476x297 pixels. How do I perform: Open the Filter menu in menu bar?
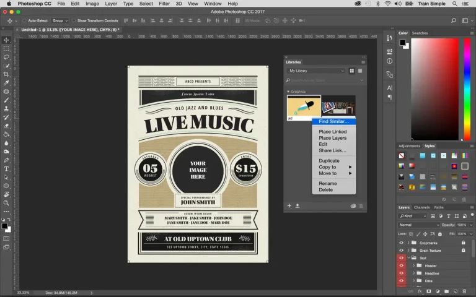pyautogui.click(x=164, y=4)
